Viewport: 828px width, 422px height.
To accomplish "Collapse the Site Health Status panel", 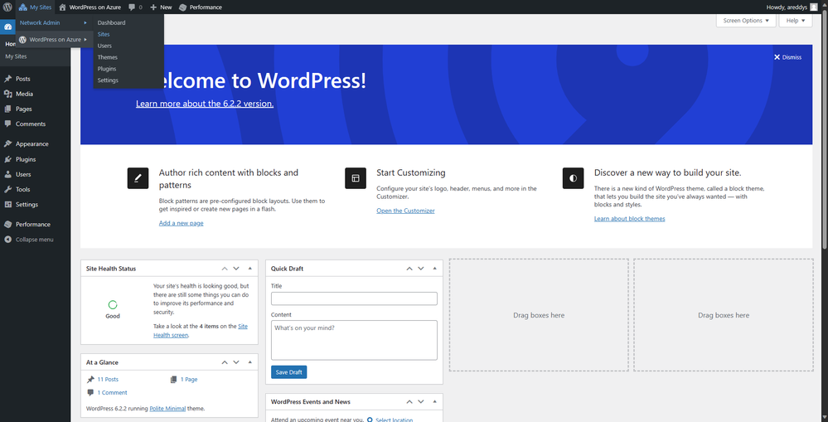I will 249,269.
